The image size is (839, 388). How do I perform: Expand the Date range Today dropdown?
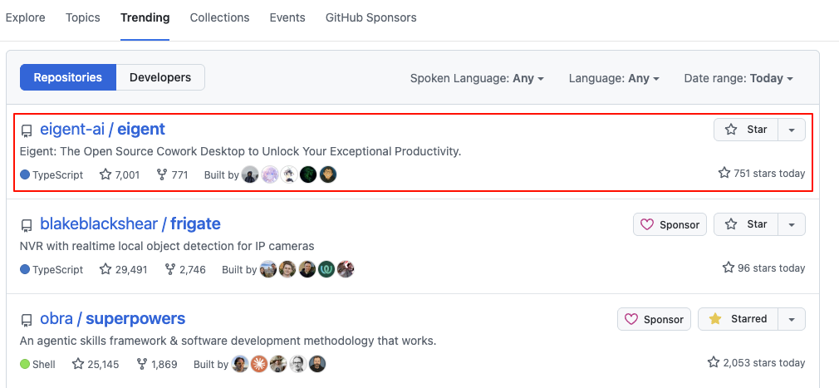pyautogui.click(x=738, y=78)
